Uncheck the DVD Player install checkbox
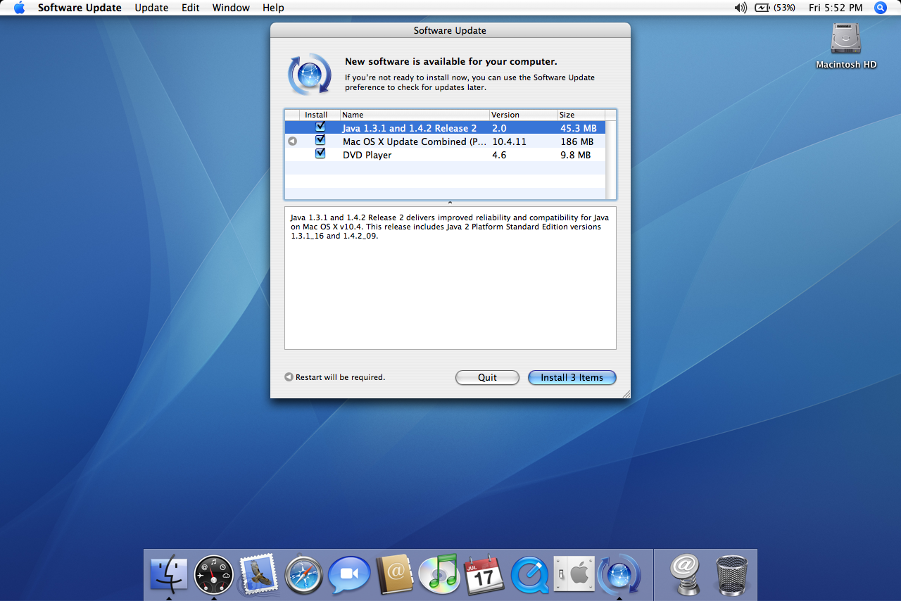 pyautogui.click(x=320, y=153)
